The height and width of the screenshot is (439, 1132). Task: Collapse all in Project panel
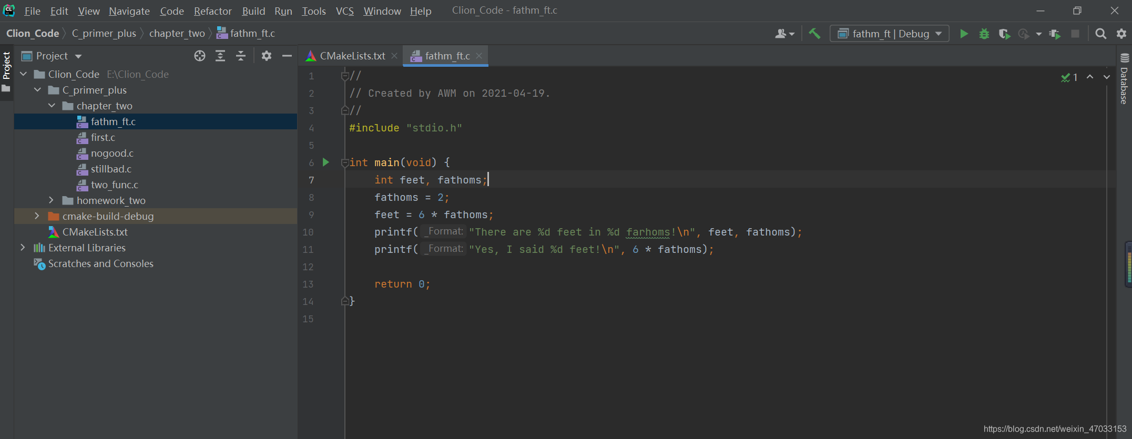coord(241,56)
